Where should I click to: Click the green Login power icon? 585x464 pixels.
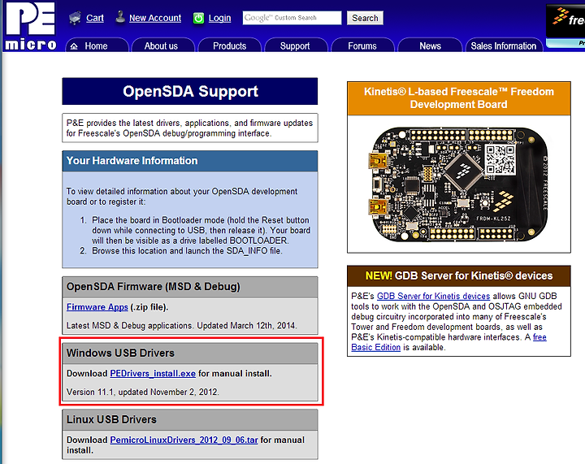pos(198,18)
